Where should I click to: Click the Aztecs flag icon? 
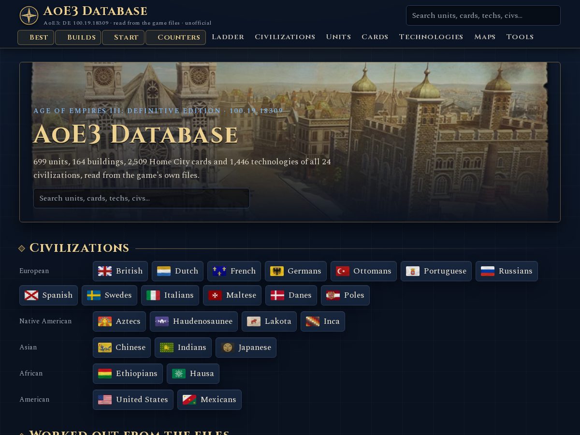pos(105,321)
